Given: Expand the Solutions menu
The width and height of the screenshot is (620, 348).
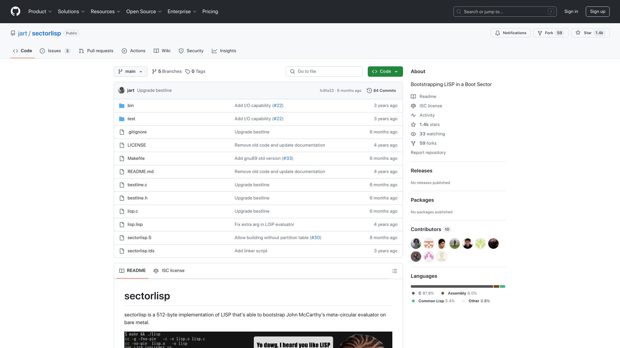Looking at the screenshot, I should pos(71,12).
